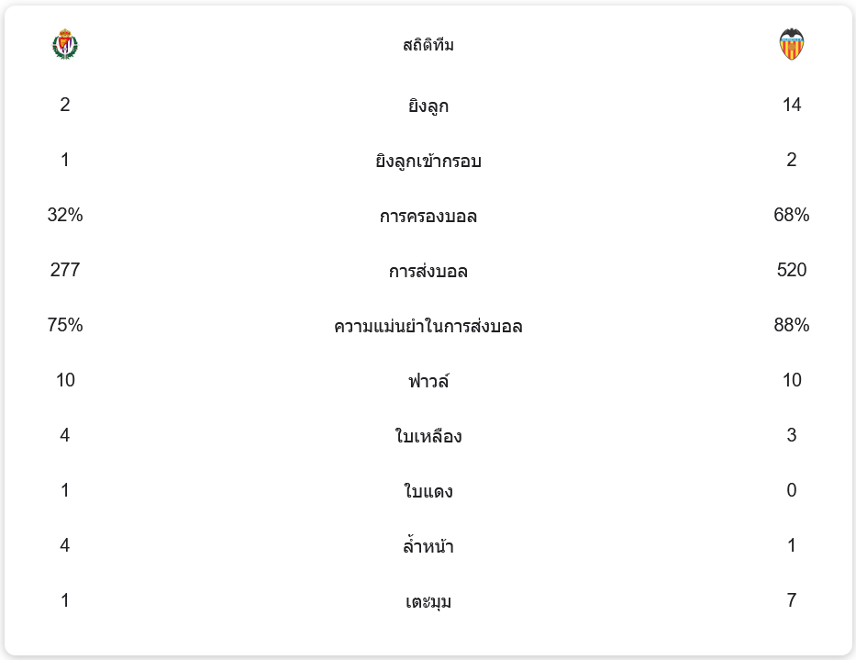
Task: Click the การครองบอล possession label
Action: 428,216
